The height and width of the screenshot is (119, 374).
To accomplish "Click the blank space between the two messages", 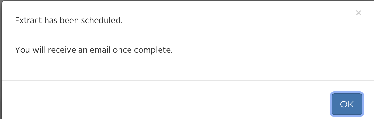I will 95,35.
